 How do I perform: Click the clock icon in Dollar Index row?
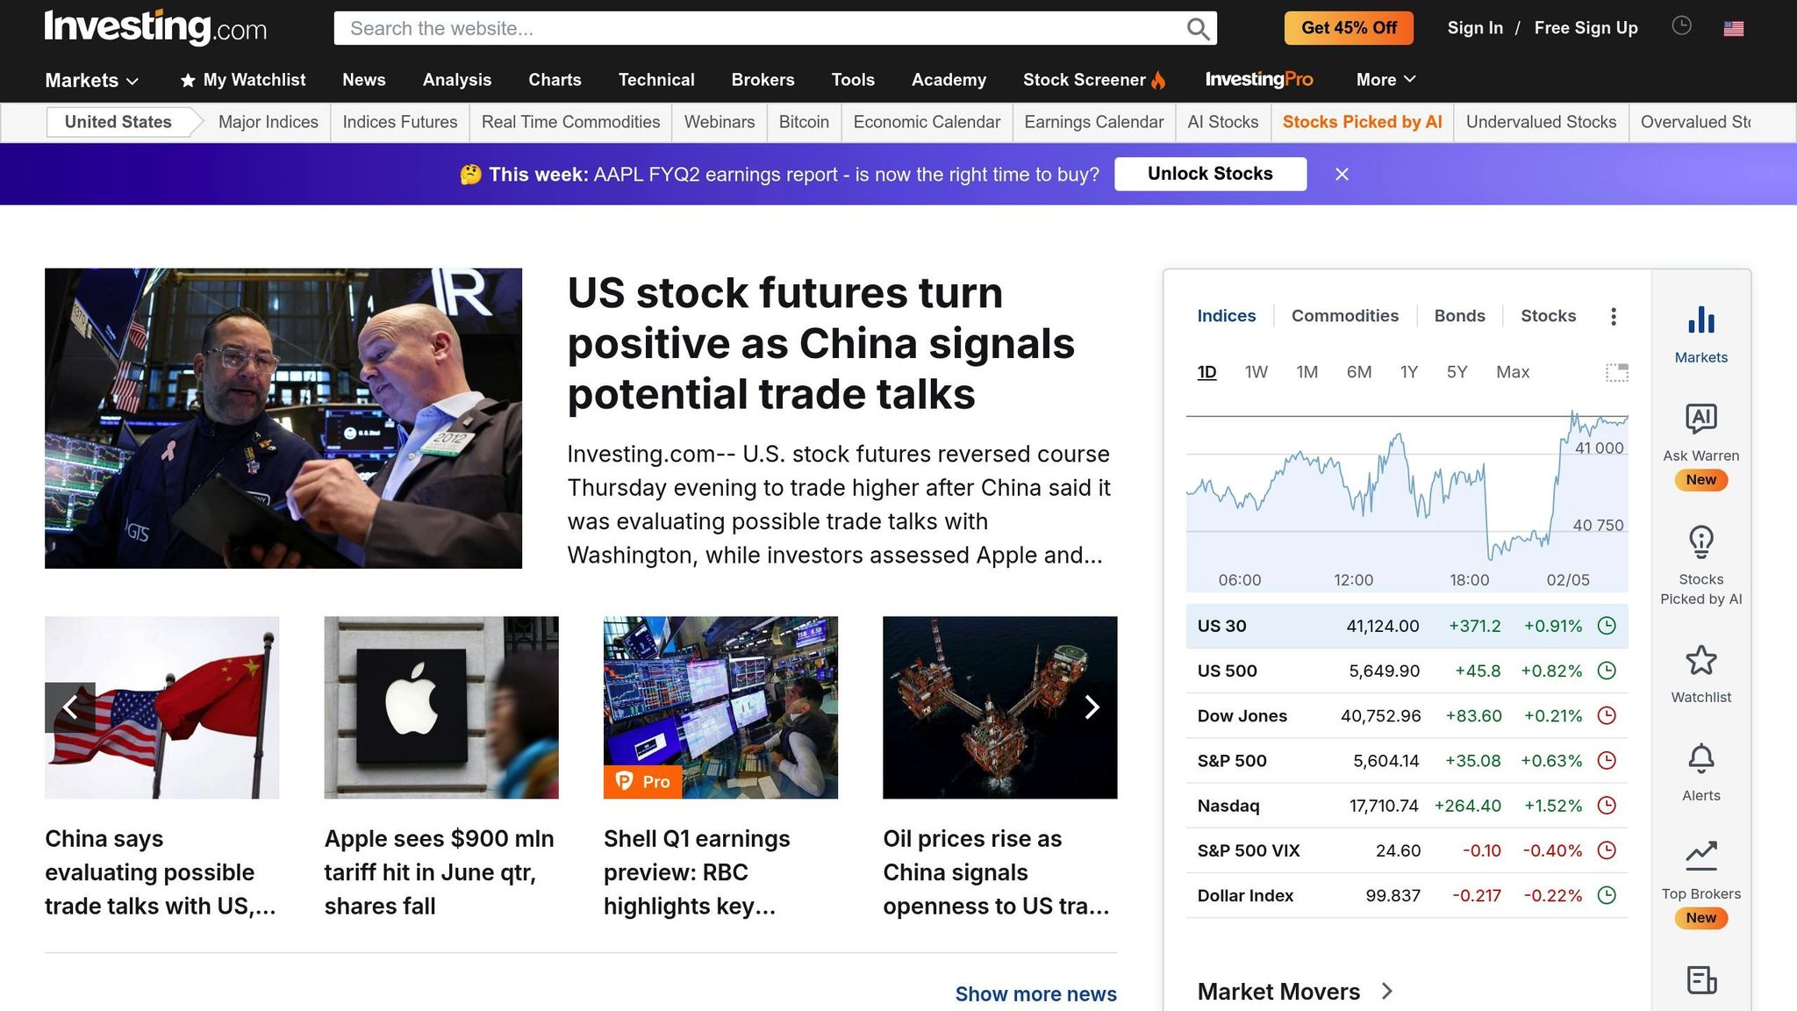[1607, 895]
